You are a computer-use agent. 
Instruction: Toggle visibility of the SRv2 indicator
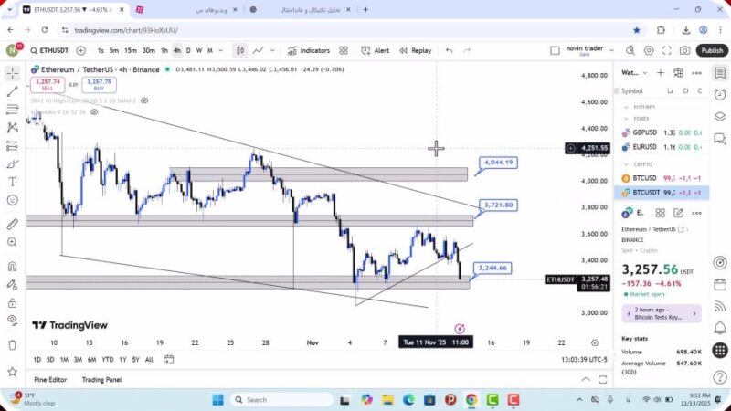(144, 100)
